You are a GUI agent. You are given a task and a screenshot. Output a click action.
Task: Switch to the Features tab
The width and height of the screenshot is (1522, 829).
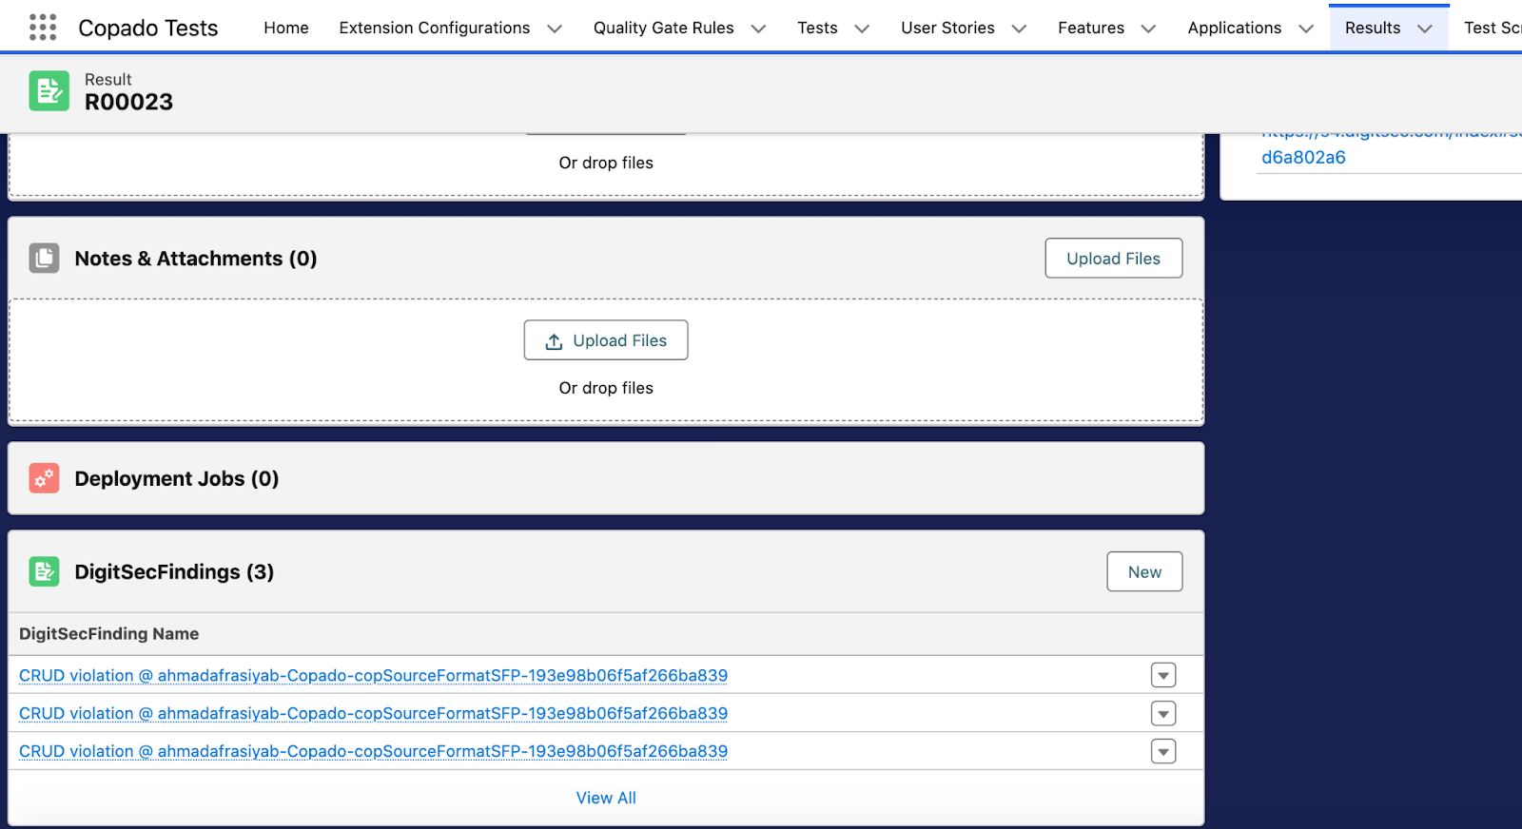point(1091,28)
